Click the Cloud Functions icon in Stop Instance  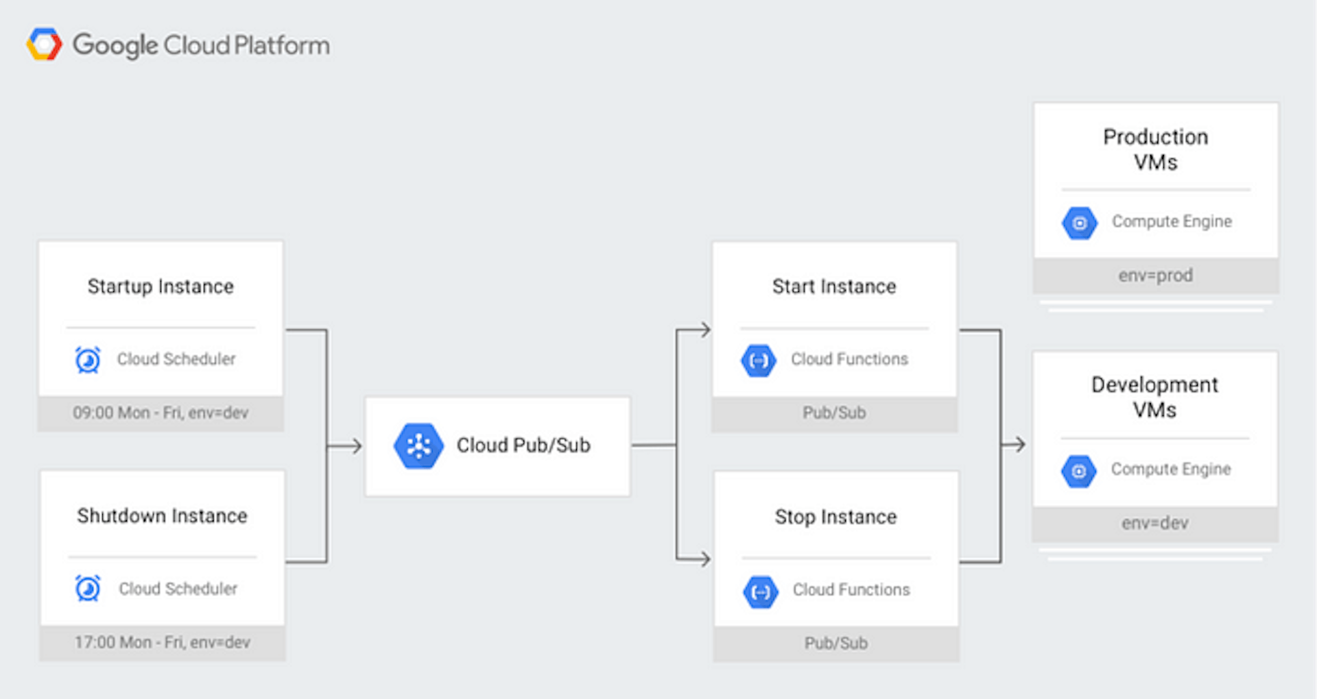tap(761, 592)
